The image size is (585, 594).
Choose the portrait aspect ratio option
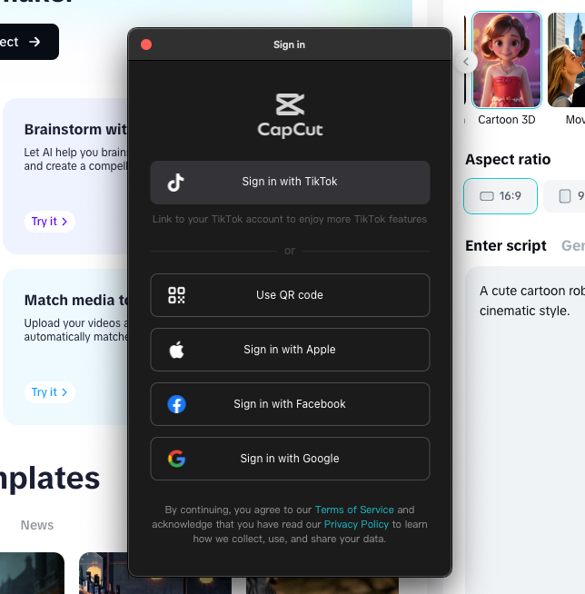(566, 196)
